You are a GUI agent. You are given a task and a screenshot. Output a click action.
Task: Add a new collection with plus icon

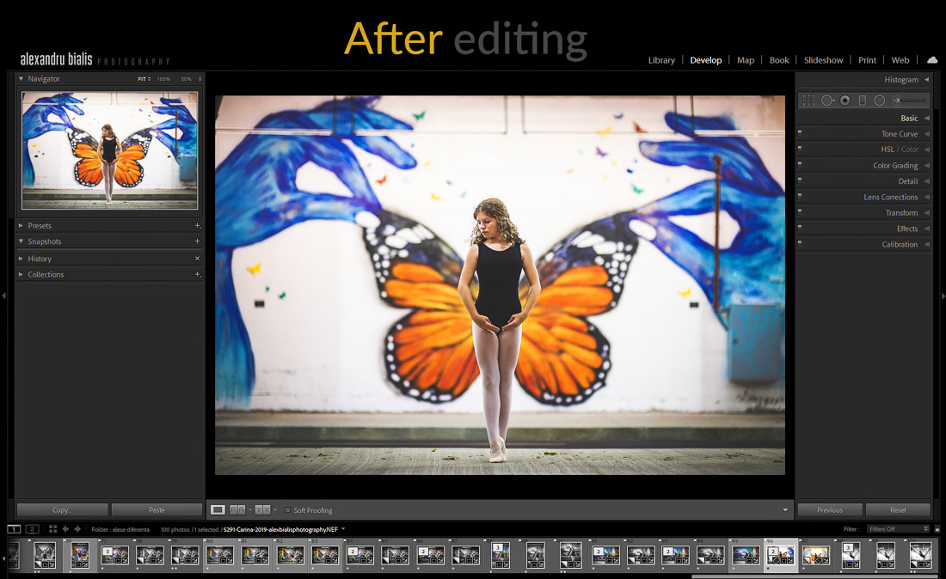(197, 274)
